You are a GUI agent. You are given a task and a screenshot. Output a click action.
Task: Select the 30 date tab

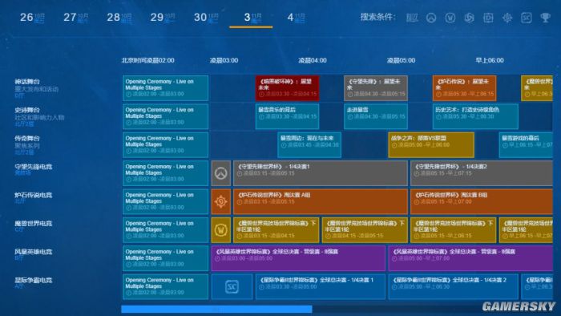206,17
